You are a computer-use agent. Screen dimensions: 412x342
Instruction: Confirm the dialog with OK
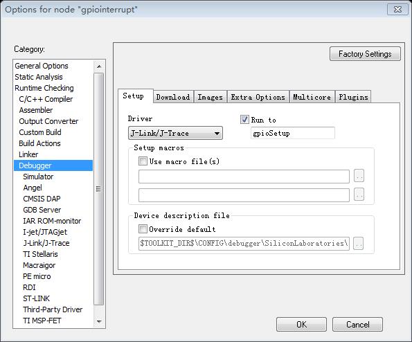tap(301, 325)
